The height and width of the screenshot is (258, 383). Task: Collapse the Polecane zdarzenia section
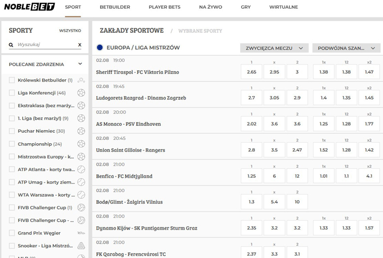(80, 64)
